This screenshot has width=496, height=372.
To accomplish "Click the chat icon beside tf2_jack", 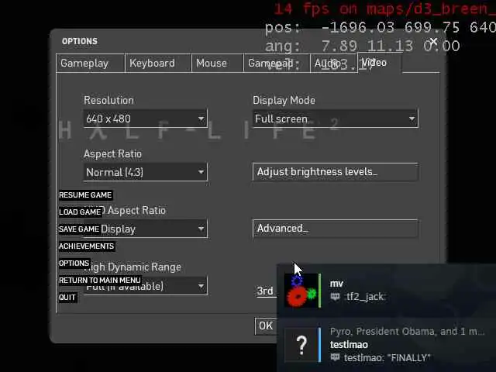I will click(335, 297).
